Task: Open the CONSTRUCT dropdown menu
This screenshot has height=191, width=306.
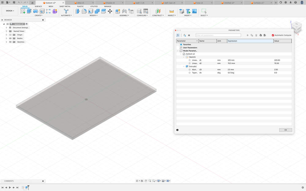Action: click(158, 15)
